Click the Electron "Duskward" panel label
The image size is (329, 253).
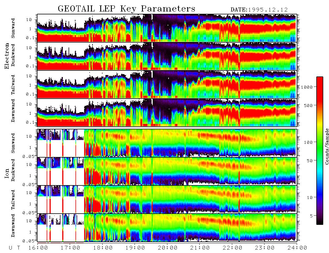pos(13,55)
